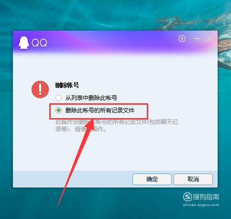Click the 删除帐号 heading text
Image resolution: width=231 pixels, height=219 pixels.
click(x=67, y=85)
